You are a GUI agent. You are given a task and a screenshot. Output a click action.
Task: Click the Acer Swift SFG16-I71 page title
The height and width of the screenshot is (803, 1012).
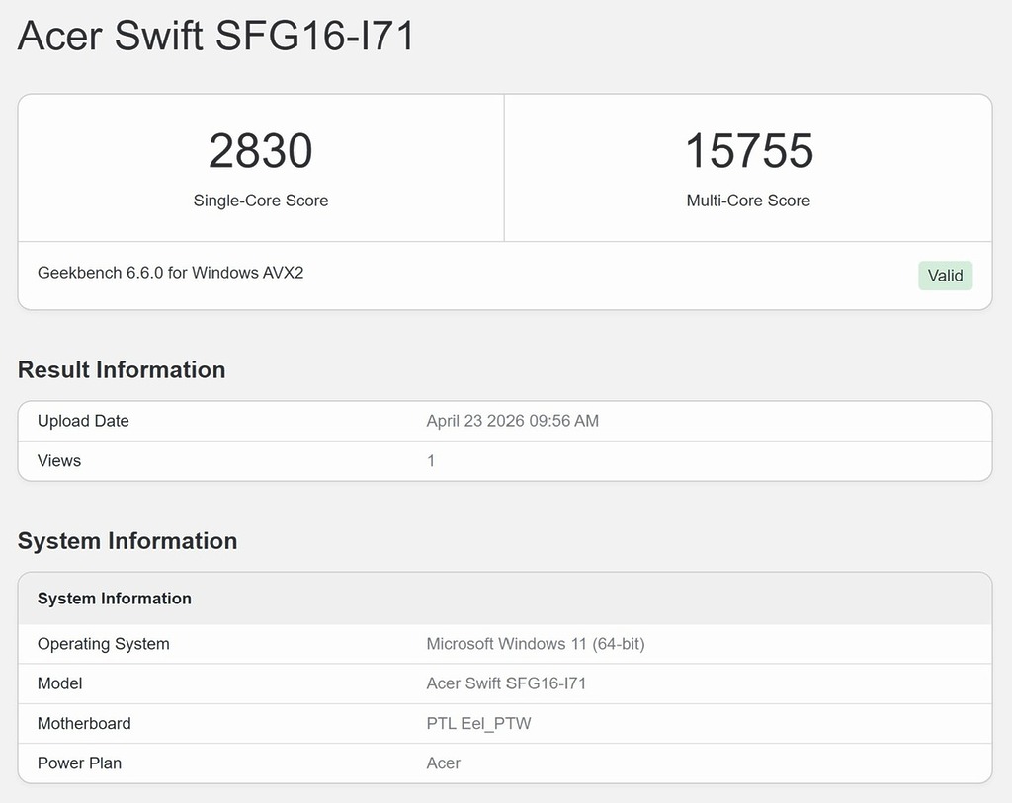coord(215,36)
